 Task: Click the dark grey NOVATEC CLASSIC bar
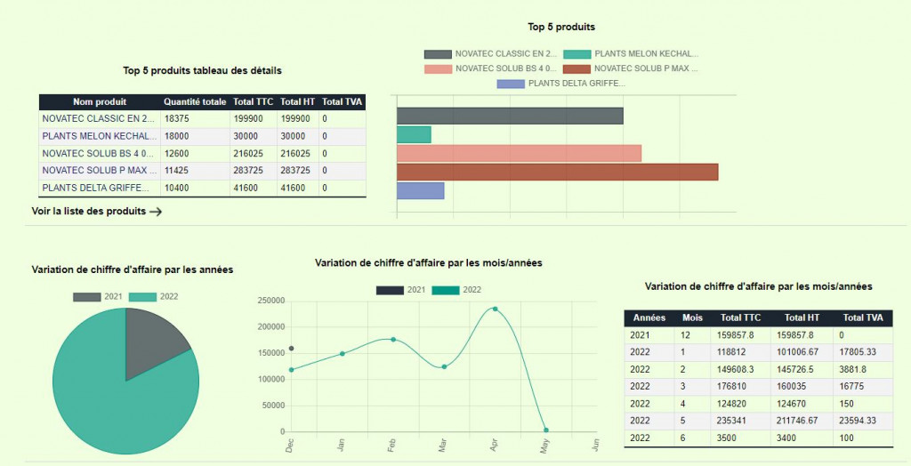[510, 116]
